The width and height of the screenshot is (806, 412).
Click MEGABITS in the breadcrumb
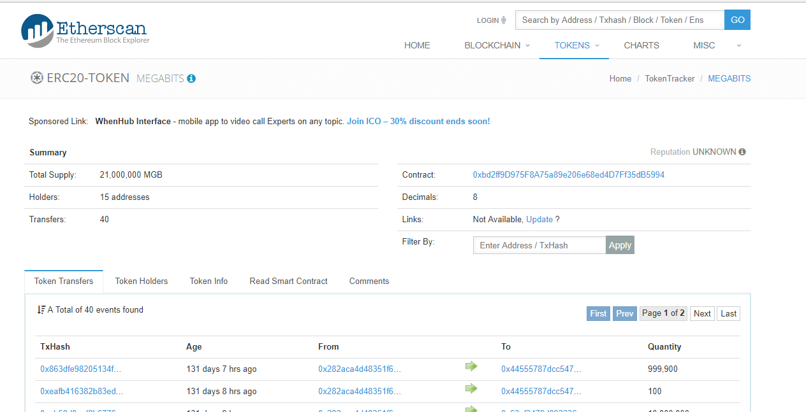(x=729, y=78)
